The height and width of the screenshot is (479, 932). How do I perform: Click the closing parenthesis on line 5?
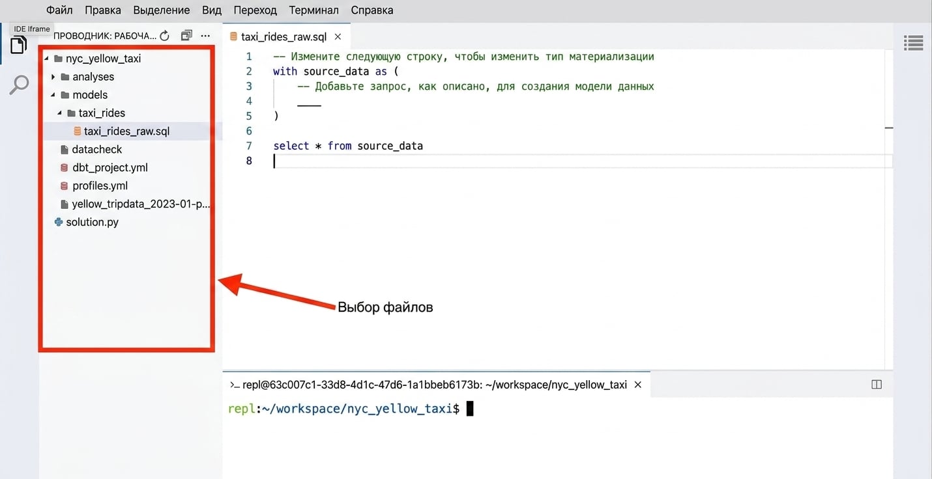[x=276, y=116]
